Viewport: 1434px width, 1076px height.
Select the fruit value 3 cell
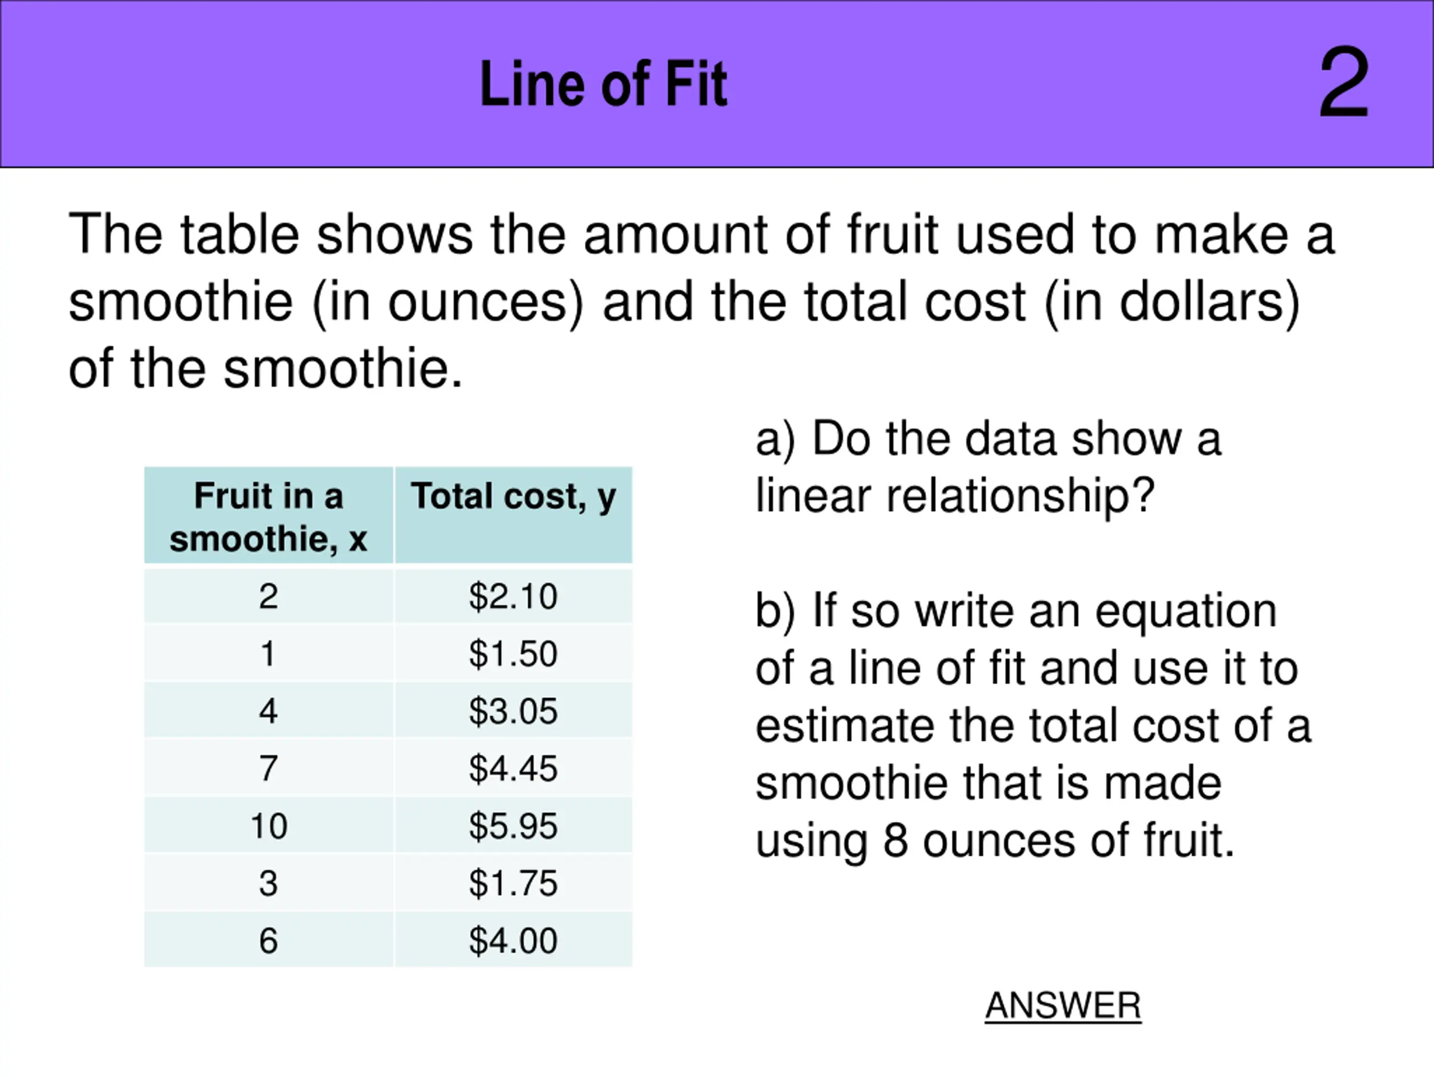[x=268, y=883]
